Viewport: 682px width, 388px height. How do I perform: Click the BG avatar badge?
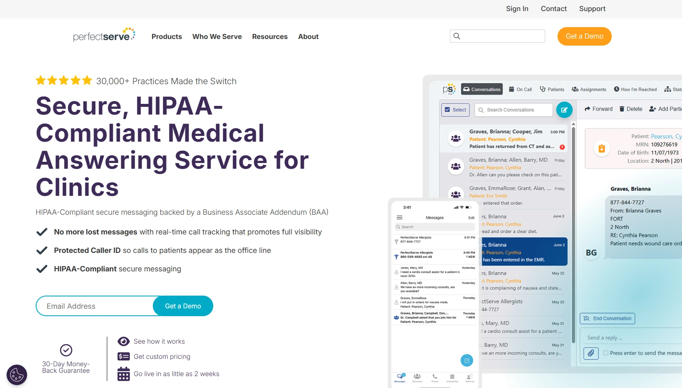tap(591, 253)
